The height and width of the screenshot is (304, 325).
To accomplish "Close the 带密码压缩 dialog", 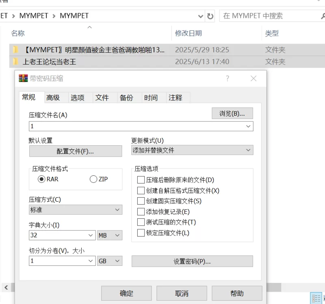I will 253,78.
